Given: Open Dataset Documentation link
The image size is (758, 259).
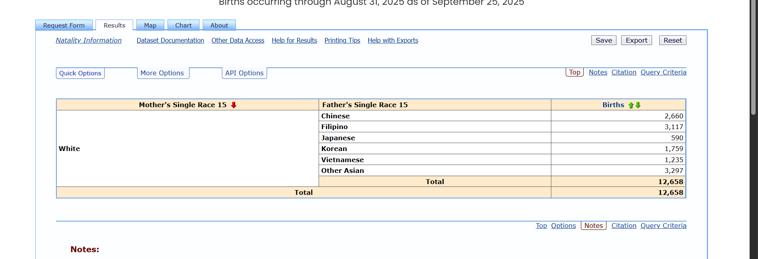Looking at the screenshot, I should [x=170, y=40].
